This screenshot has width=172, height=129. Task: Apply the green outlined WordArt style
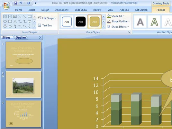click(154, 22)
